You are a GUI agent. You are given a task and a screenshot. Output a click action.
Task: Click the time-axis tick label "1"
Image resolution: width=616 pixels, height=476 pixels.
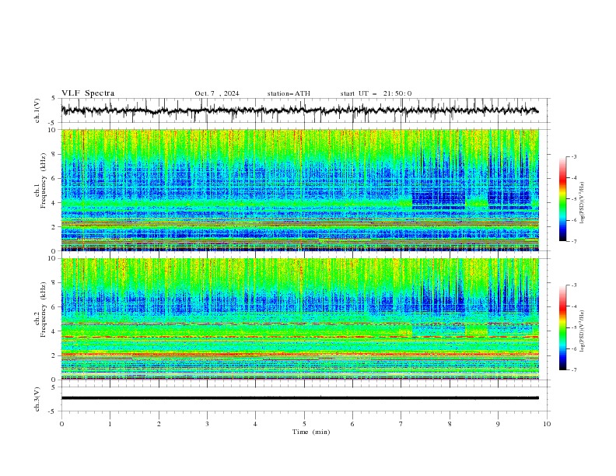(110, 424)
